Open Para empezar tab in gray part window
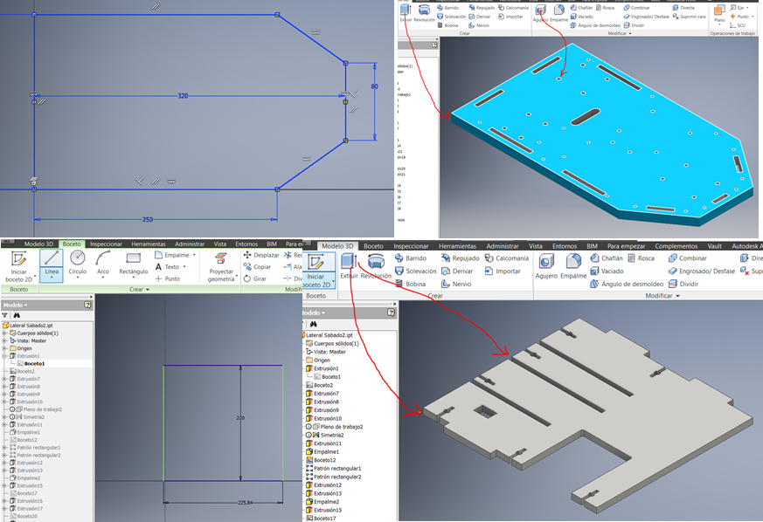The width and height of the screenshot is (763, 522). 626,246
